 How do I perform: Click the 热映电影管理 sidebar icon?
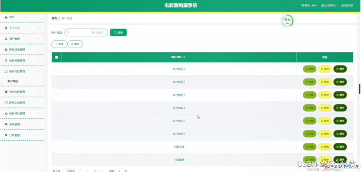point(6,92)
